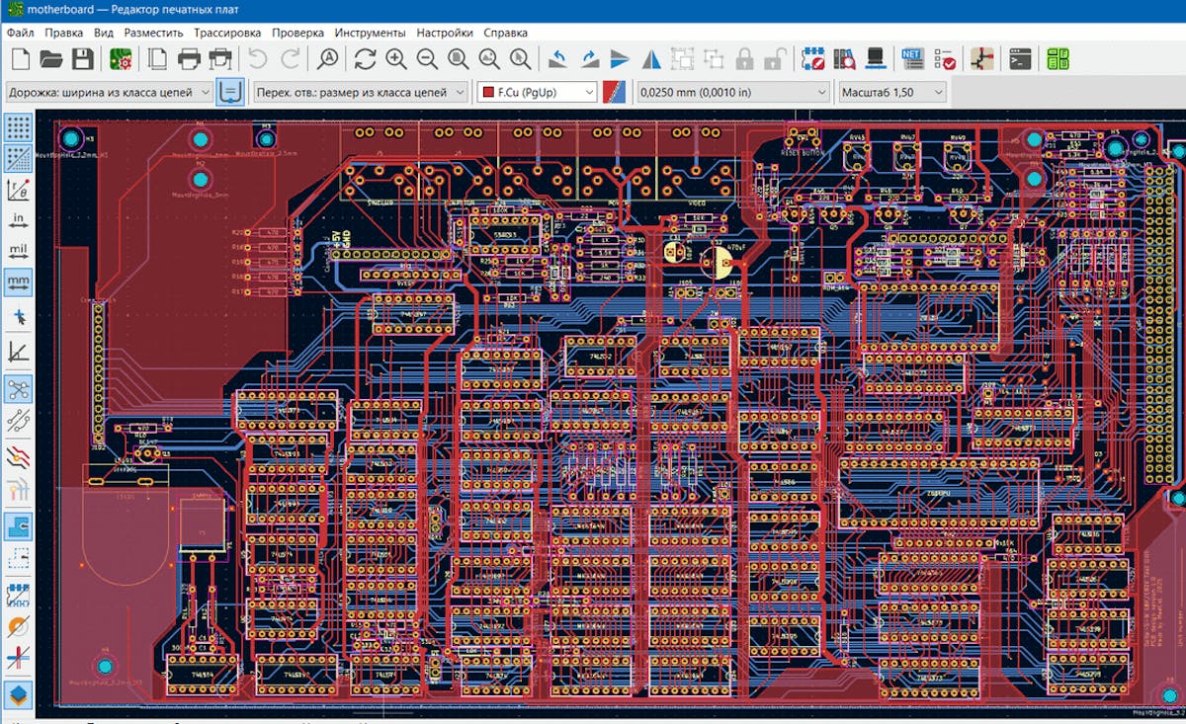Mirror the selection with the triangle icon
The width and height of the screenshot is (1186, 724).
651,58
